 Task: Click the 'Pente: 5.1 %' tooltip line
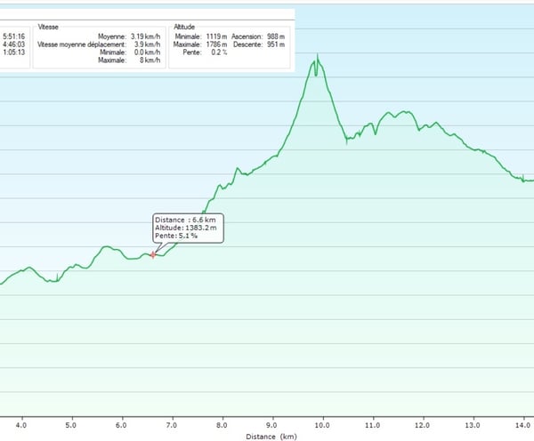click(x=176, y=236)
